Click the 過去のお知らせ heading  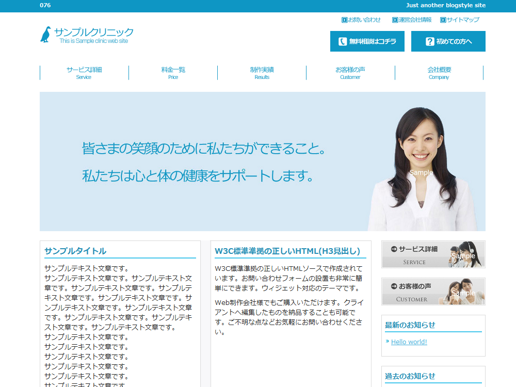[410, 376]
